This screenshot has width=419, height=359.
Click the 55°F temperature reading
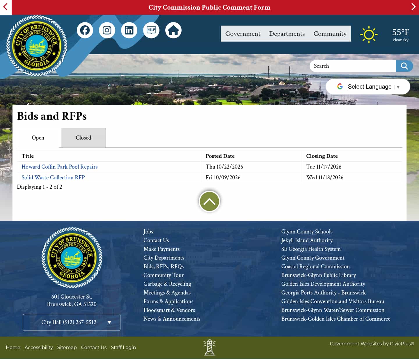click(401, 32)
